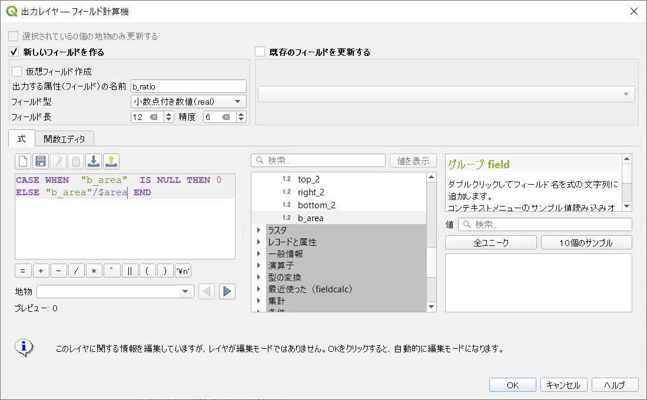Expand the 一般情報 group
The height and width of the screenshot is (400, 647).
coord(258,254)
